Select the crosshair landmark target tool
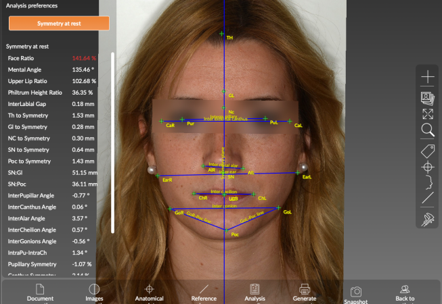 [428, 167]
